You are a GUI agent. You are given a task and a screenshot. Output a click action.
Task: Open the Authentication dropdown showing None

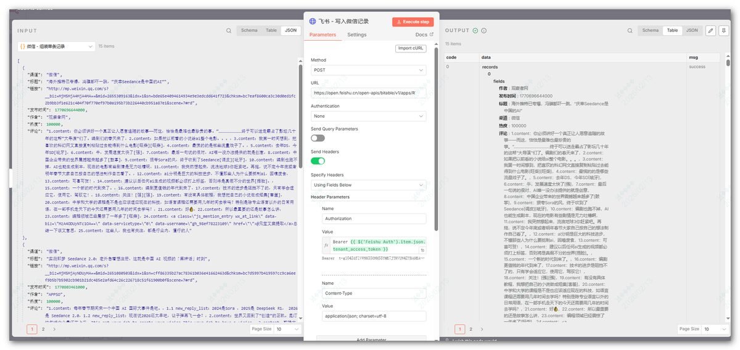click(x=369, y=116)
